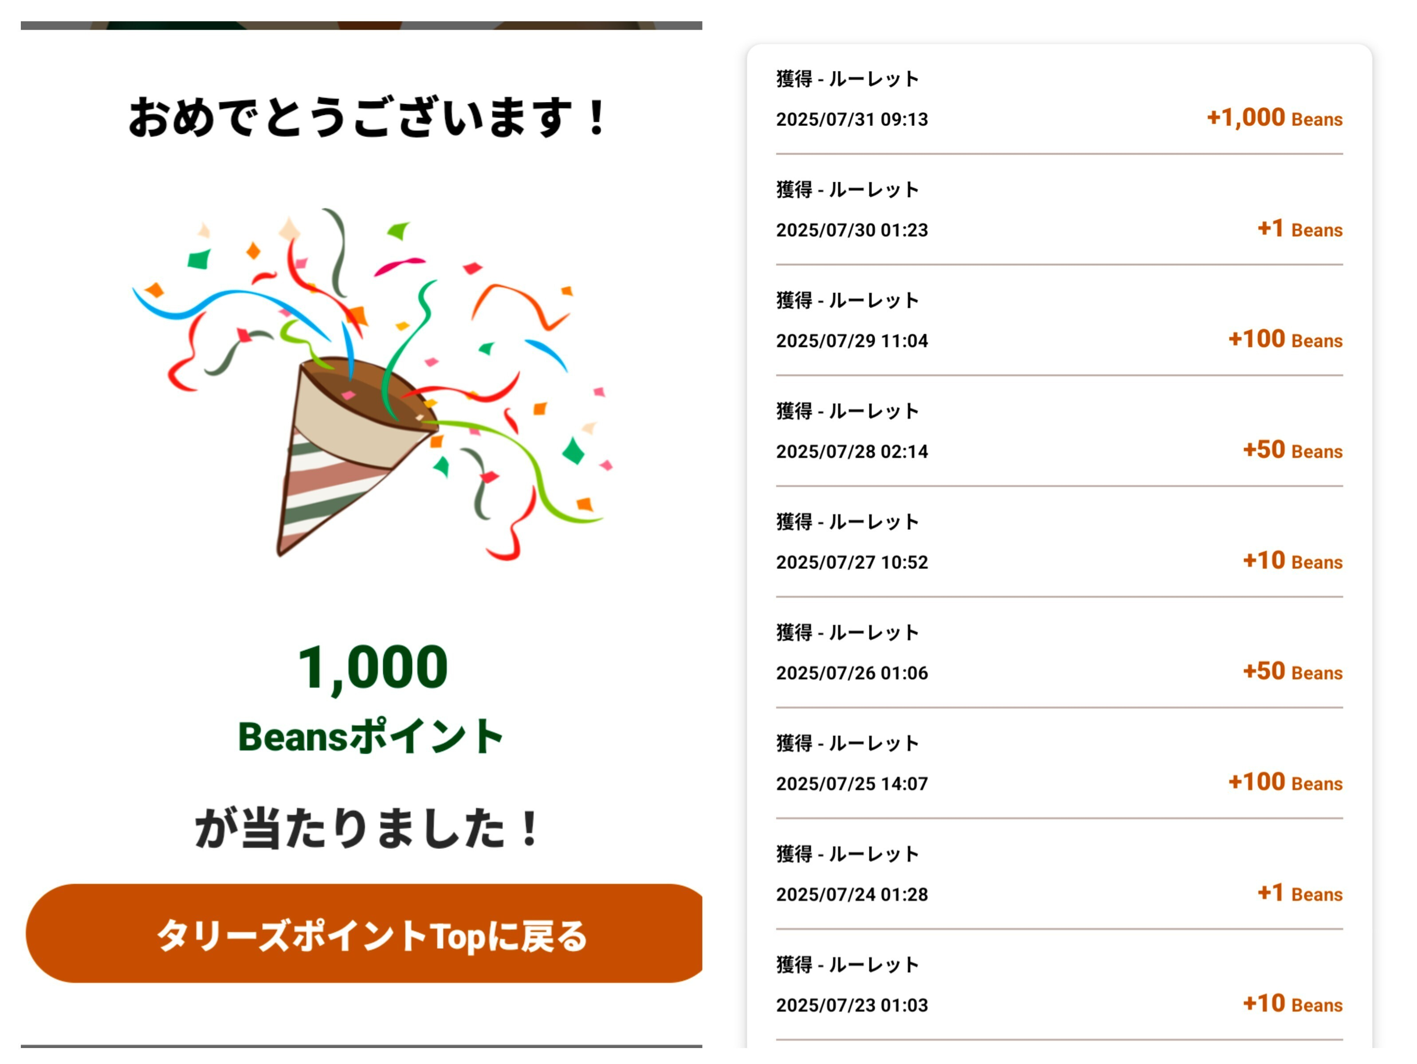Click the 2025/07/24 01:28 history date
The width and height of the screenshot is (1417, 1064).
pos(852,894)
